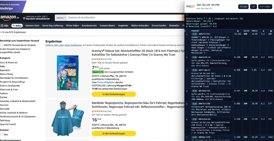The width and height of the screenshot is (274, 141).
Task: Sort by the star rating column header
Action: coord(263,31)
